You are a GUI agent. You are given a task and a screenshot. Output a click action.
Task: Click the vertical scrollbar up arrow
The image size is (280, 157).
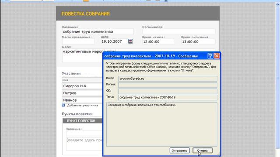[278, 5]
